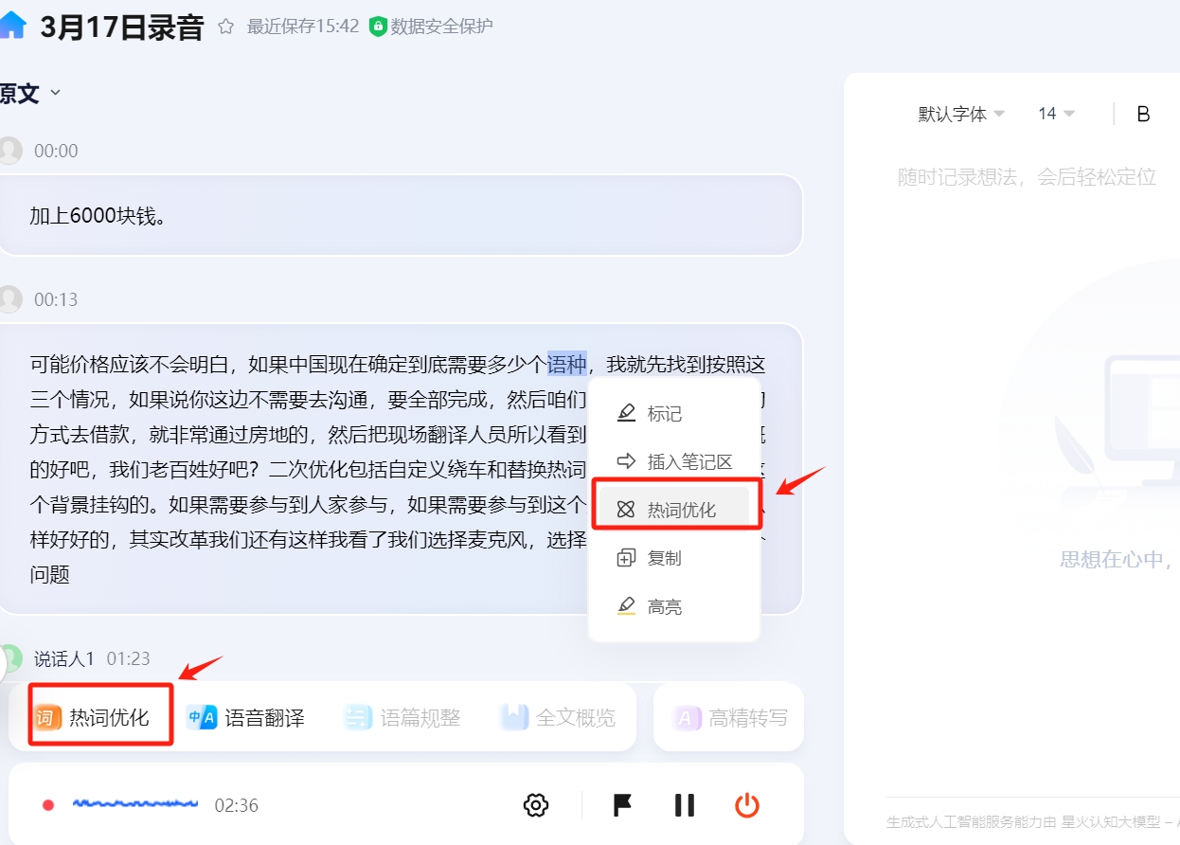Go to the home page via house icon
The image size is (1180, 845).
tap(12, 26)
